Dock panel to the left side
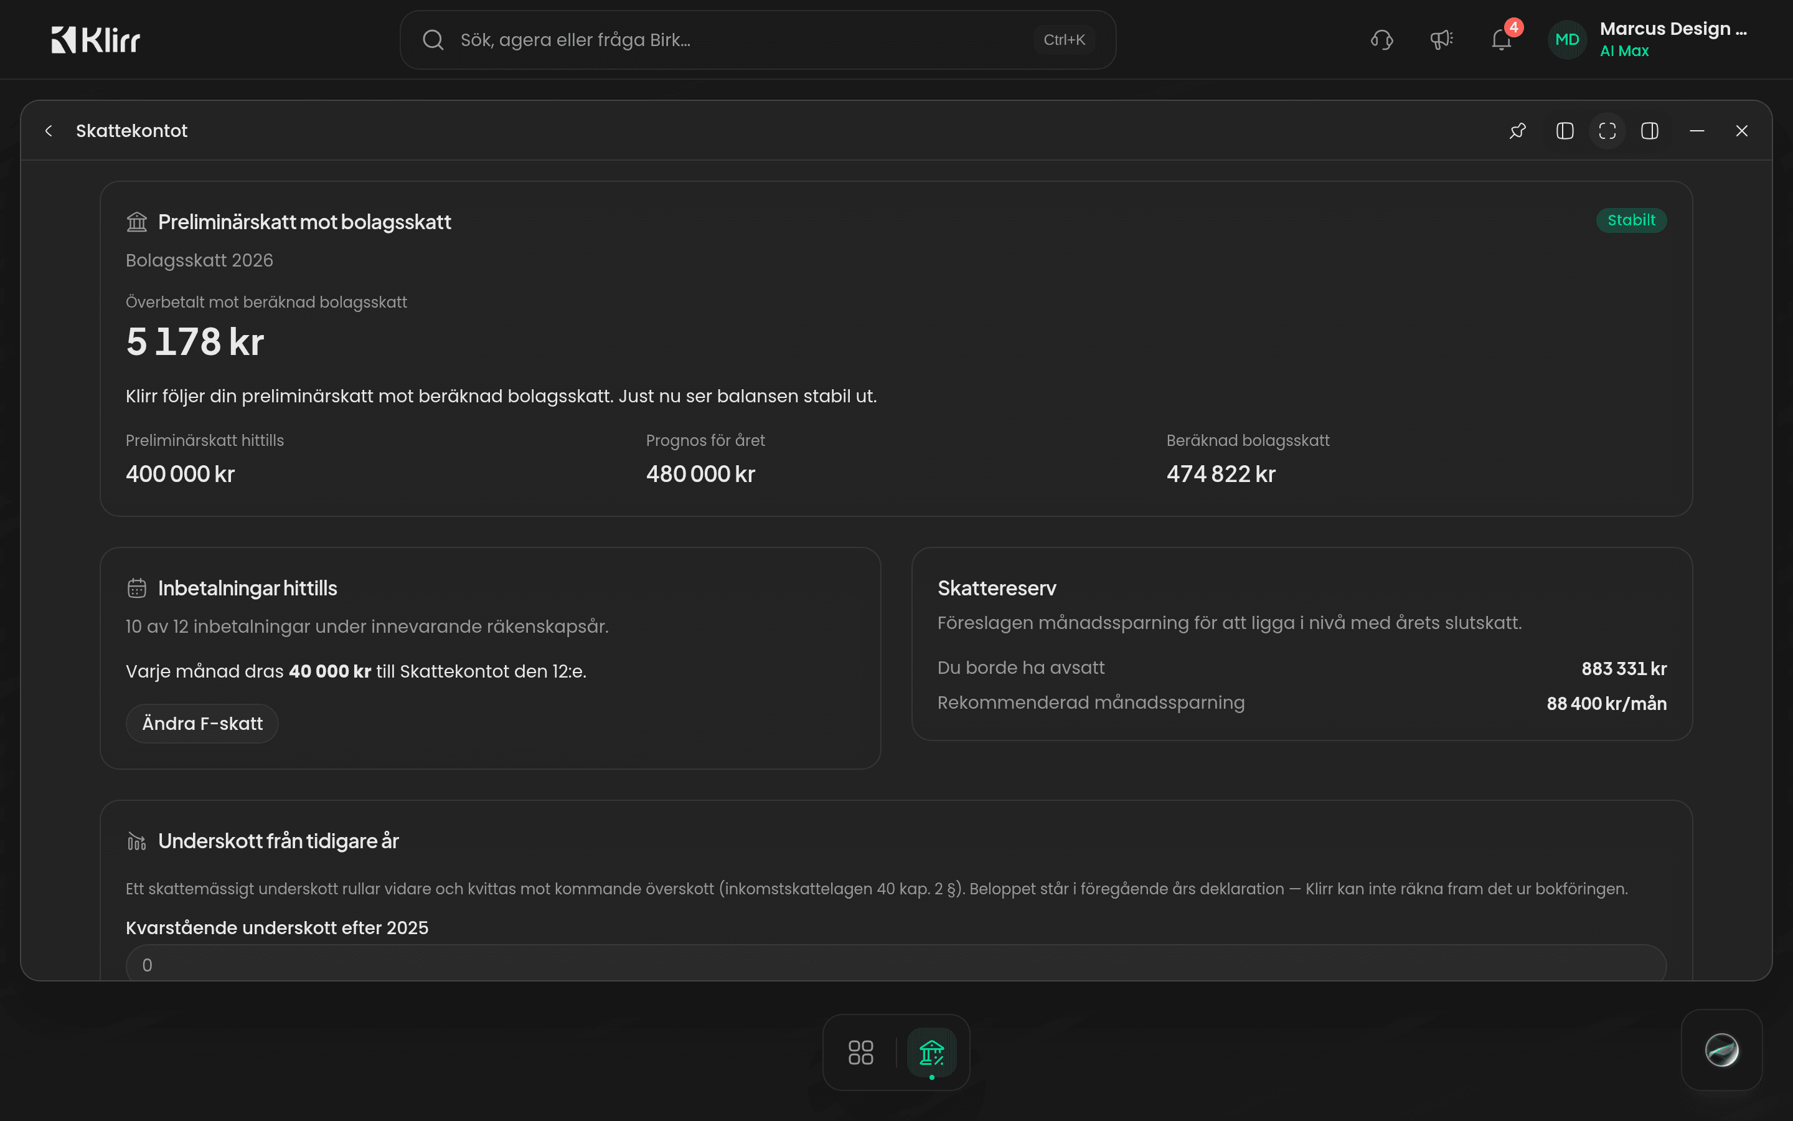Image resolution: width=1793 pixels, height=1121 pixels. (1565, 131)
